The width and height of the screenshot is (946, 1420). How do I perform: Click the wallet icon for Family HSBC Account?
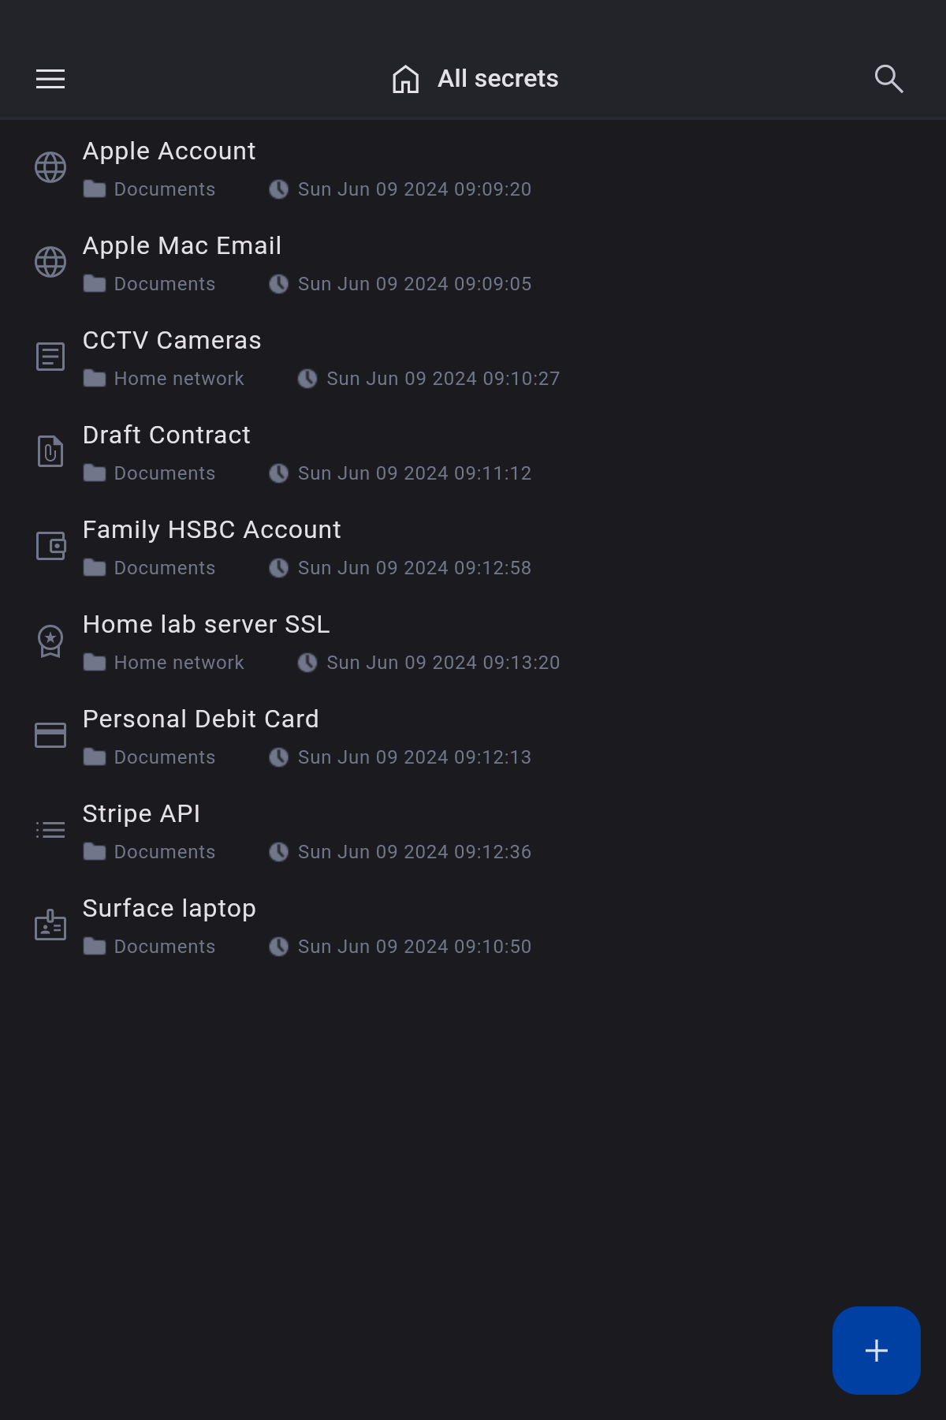pyautogui.click(x=50, y=546)
